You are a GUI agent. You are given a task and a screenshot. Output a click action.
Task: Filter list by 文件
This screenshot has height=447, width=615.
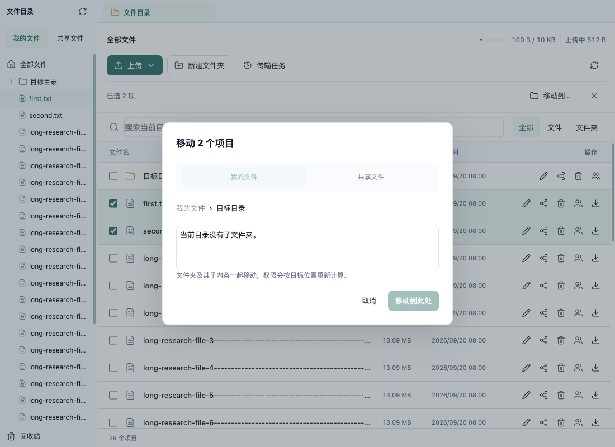(x=555, y=127)
